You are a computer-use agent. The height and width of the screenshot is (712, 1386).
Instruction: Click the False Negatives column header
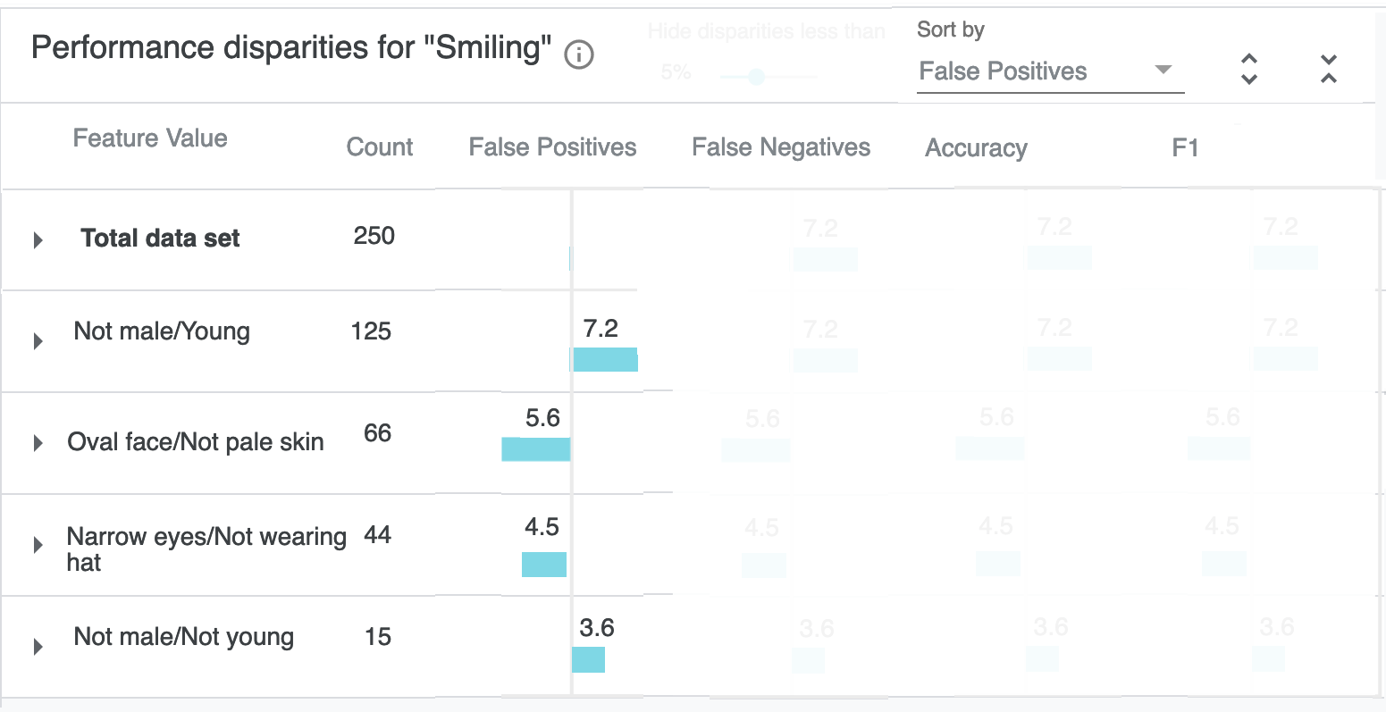pos(781,147)
